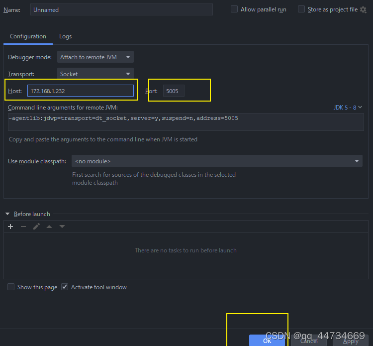This screenshot has height=346, width=373.
Task: Uncheck the Activate tool window checkbox
Action: coord(65,287)
